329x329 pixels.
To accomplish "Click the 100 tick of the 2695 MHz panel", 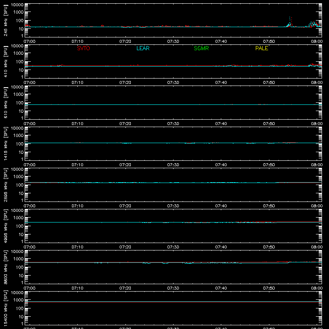I will point(20,185).
